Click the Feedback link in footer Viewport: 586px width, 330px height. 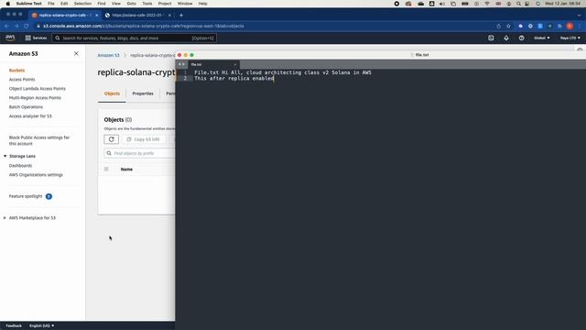[x=14, y=326]
